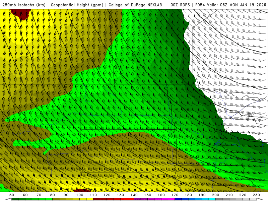Click the 70 knot colorbar label
This screenshot has height=201, width=268.
point(39,195)
